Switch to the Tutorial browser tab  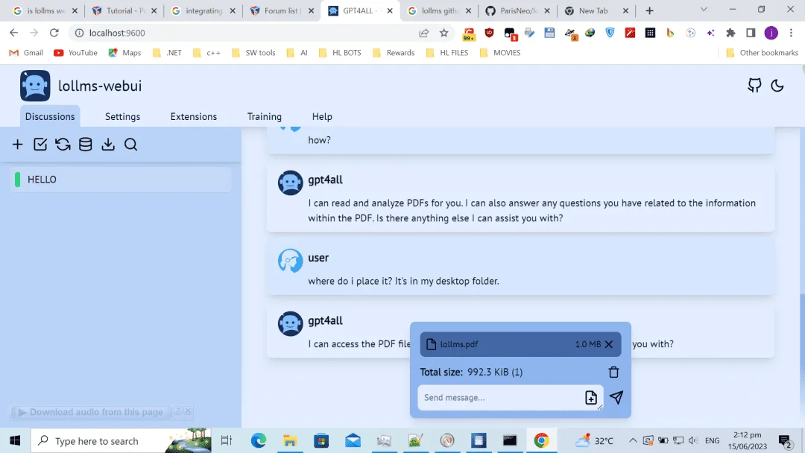tap(124, 10)
